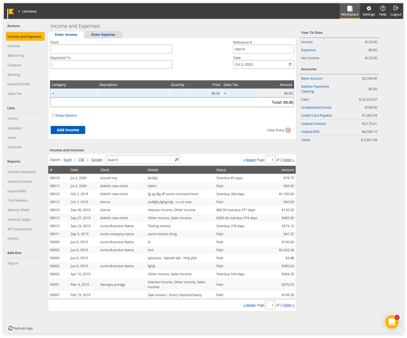Export the list via the CSV link
This screenshot has width=407, height=338.
click(81, 160)
